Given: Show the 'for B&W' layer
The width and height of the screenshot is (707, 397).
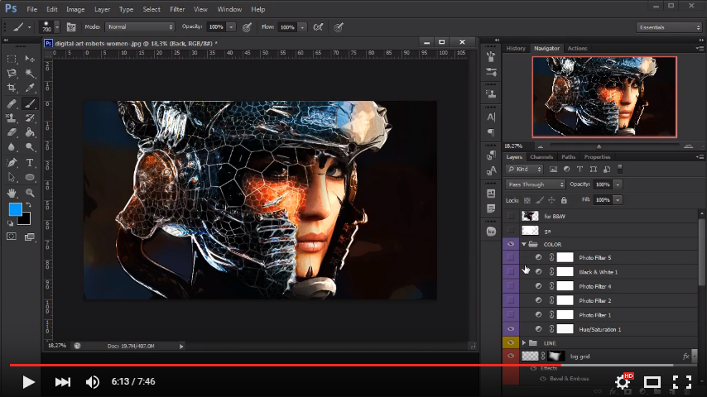Looking at the screenshot, I should (x=511, y=216).
